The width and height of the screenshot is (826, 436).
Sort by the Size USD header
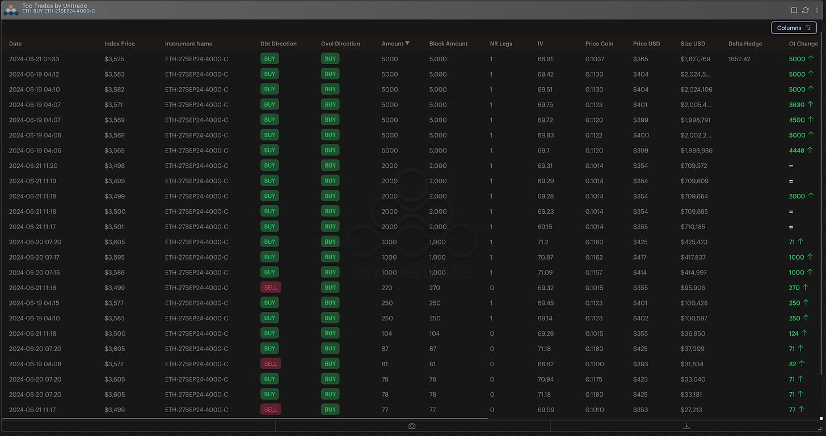[x=693, y=44]
